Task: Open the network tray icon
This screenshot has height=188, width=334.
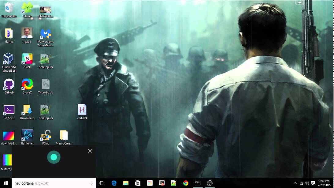Action: pyautogui.click(x=301, y=183)
